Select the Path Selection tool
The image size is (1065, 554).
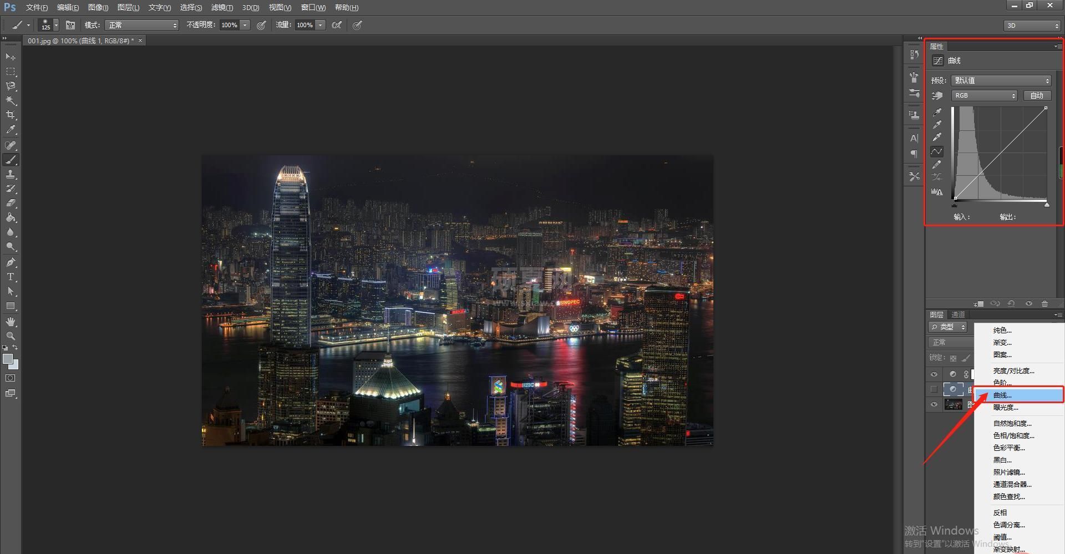[11, 291]
